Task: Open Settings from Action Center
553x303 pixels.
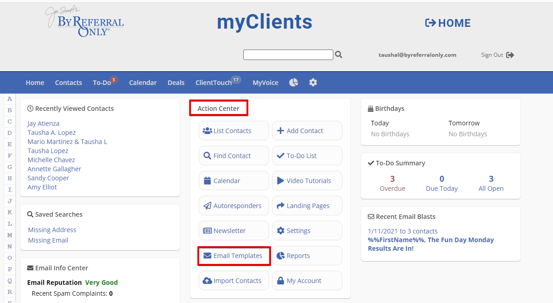Action: tap(307, 231)
